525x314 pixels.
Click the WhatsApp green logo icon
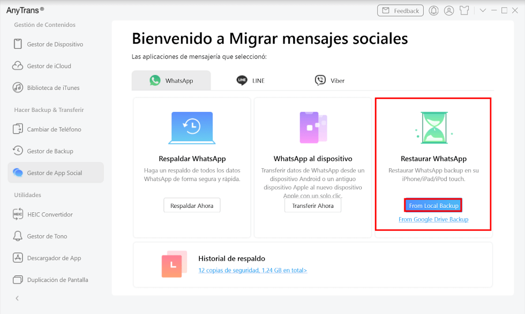point(155,80)
